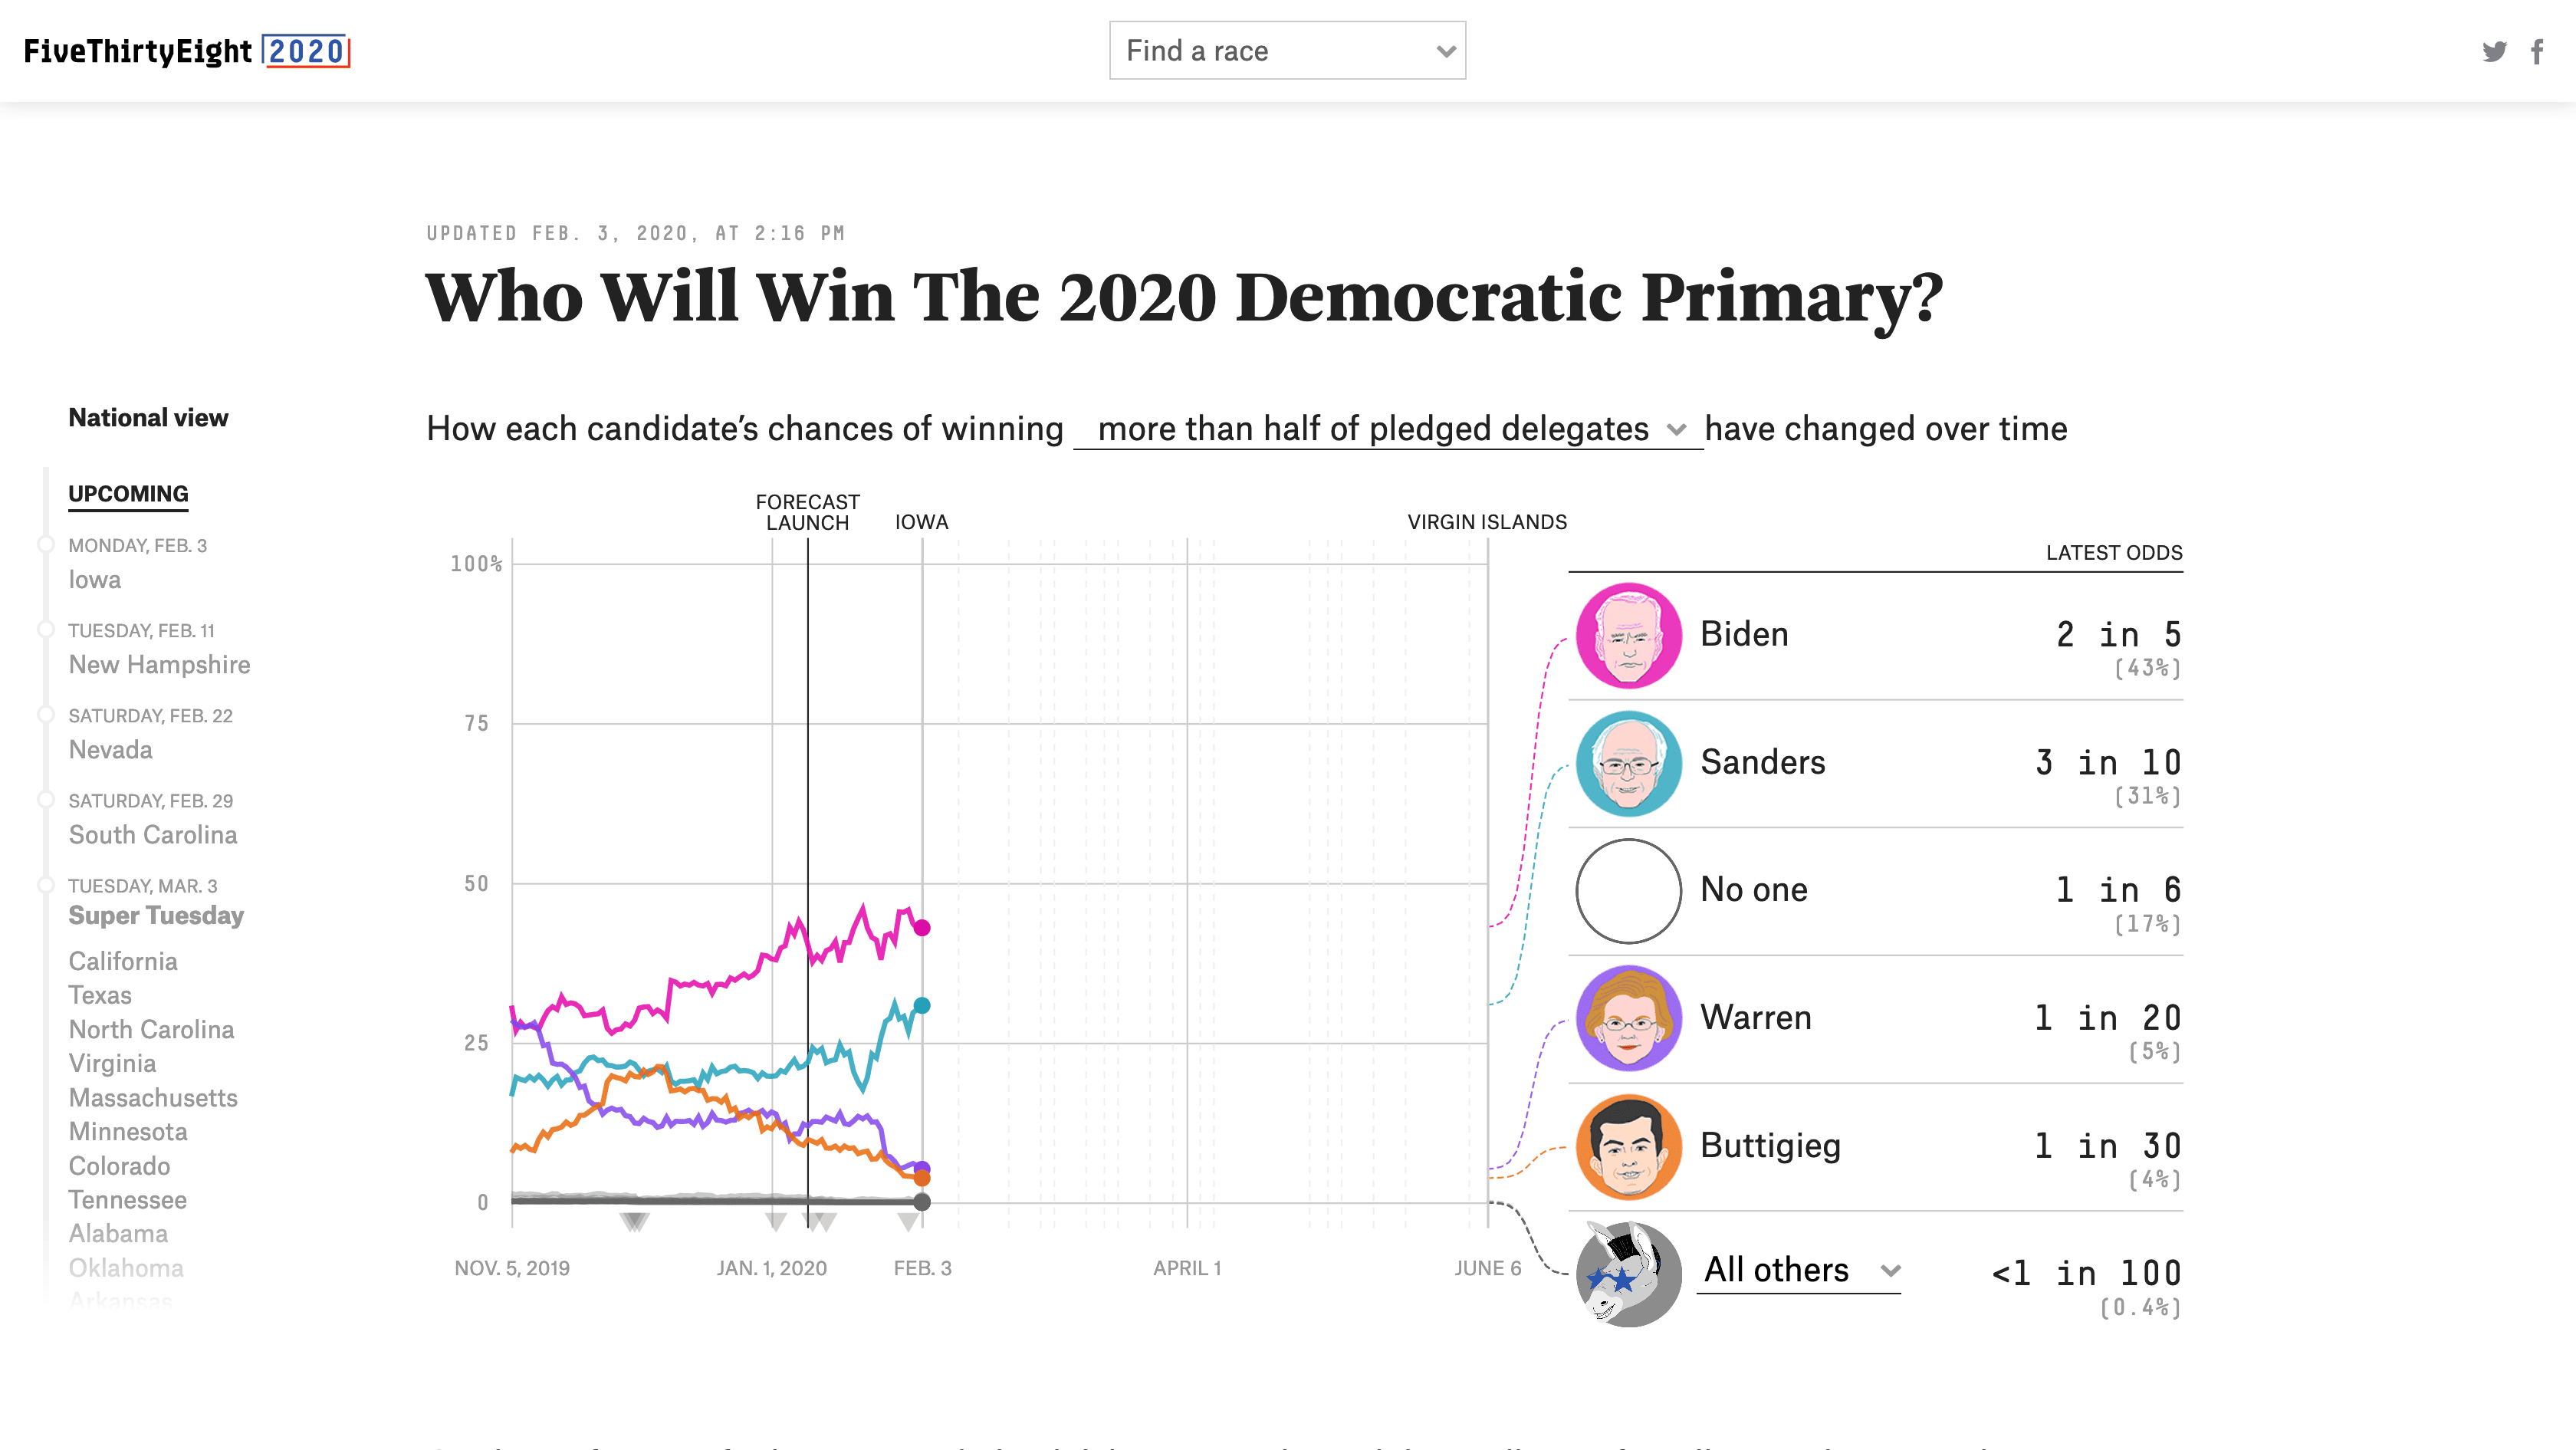Select National view in the sidebar
Viewport: 2576px width, 1450px height.
[148, 418]
